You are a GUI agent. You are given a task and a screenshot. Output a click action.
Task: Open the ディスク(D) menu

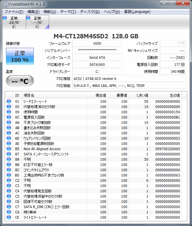tap(90, 12)
